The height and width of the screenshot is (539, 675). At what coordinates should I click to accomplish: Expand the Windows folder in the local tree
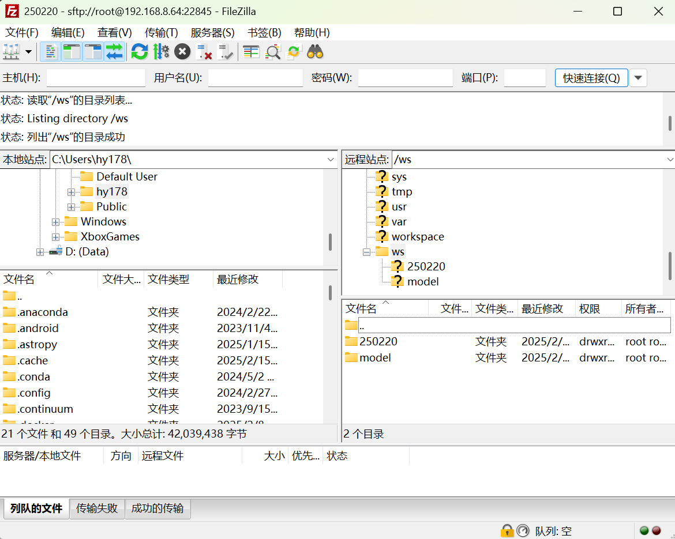[55, 221]
